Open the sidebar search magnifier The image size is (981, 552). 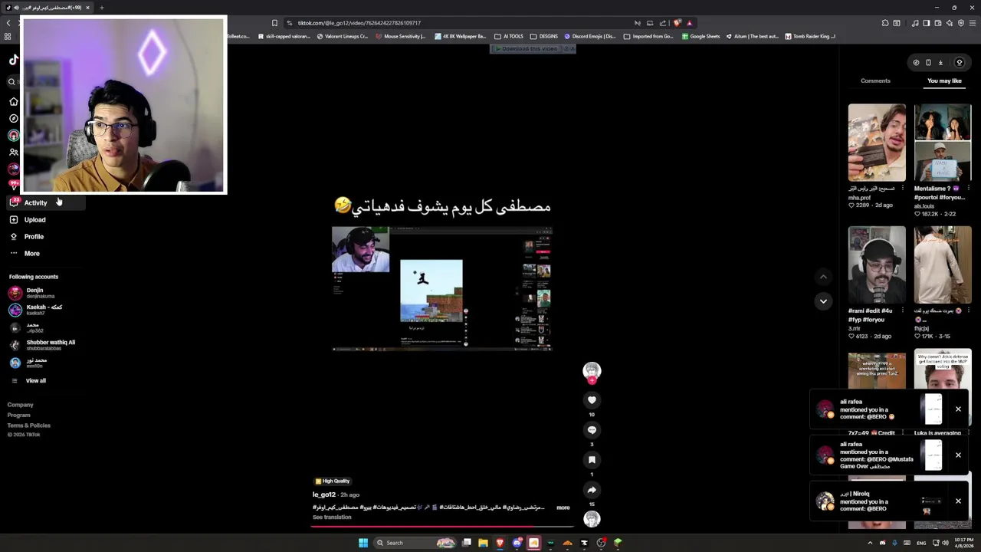point(11,81)
